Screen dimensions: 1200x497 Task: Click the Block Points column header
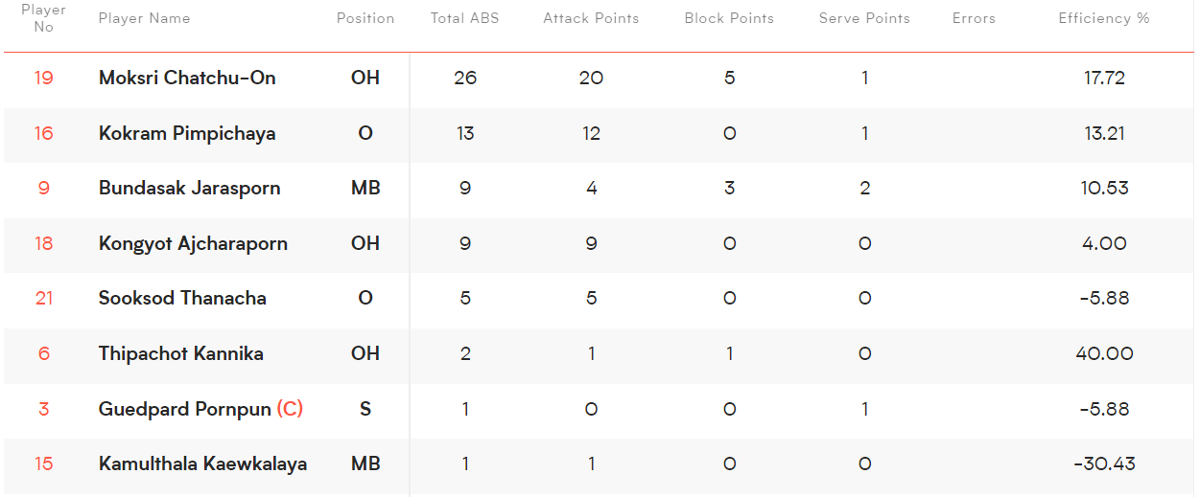coord(729,18)
